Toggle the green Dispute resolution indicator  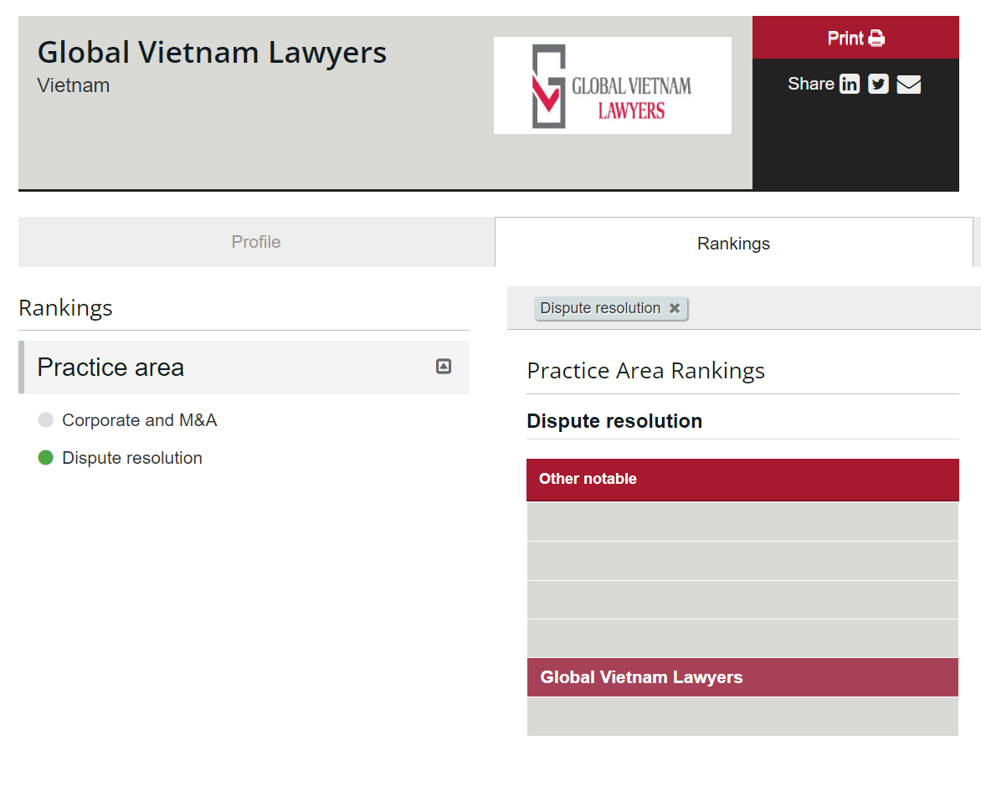(x=46, y=458)
